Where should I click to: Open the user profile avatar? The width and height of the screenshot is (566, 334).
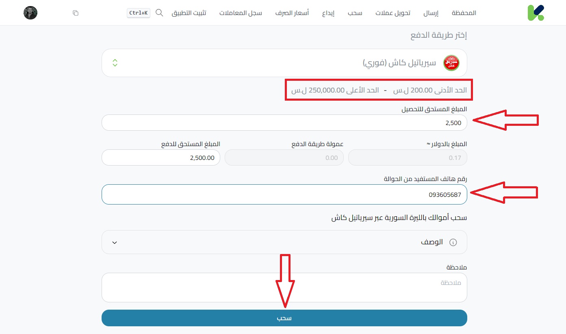pyautogui.click(x=30, y=13)
